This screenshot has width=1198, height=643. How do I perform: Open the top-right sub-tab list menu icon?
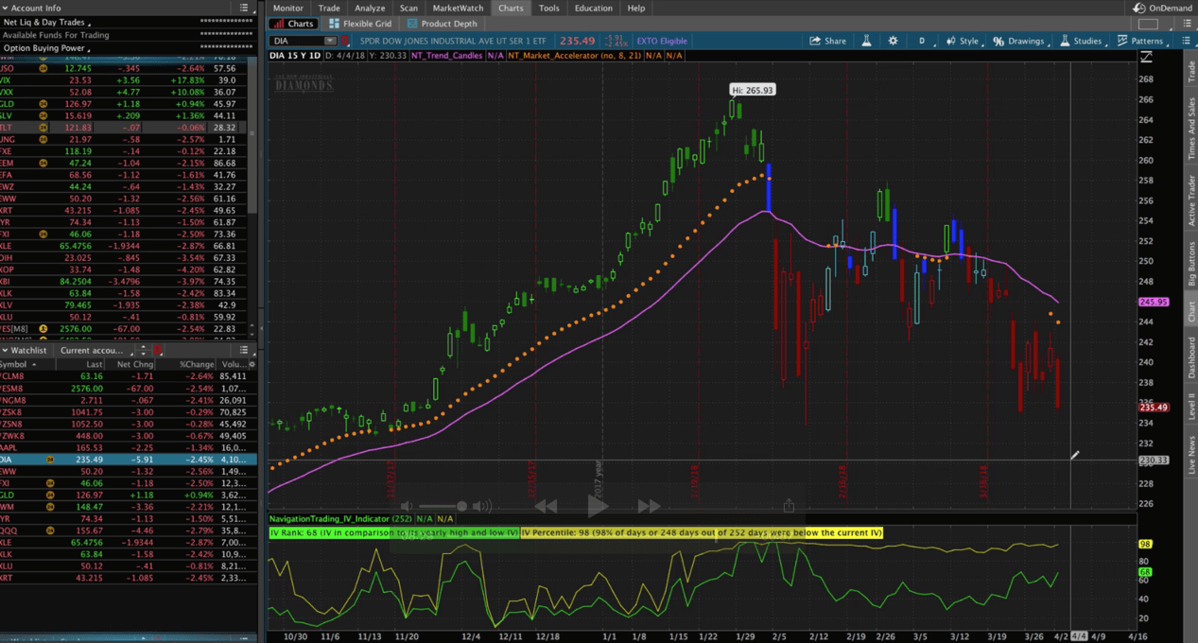[1188, 24]
